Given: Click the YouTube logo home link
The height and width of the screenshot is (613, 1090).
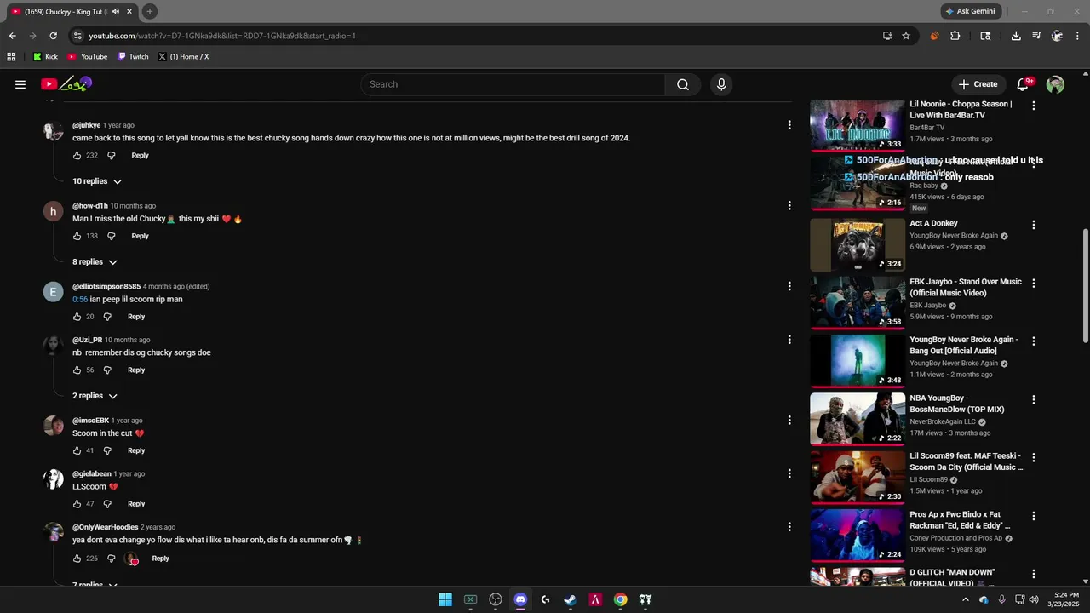Looking at the screenshot, I should (66, 84).
